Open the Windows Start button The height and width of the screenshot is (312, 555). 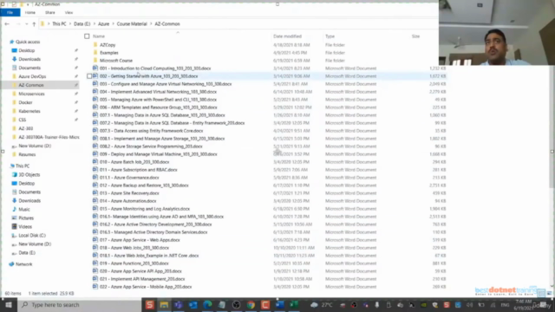pyautogui.click(x=9, y=304)
